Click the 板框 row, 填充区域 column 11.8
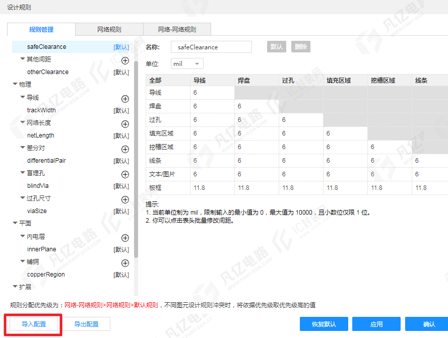Viewport: 448px width, 338px height. [x=345, y=188]
